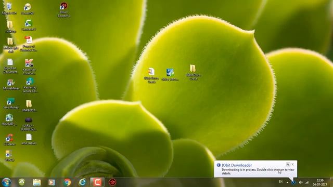Select the LARVA - BUBBLEGU... file
The width and height of the screenshot is (333, 187).
29,124
